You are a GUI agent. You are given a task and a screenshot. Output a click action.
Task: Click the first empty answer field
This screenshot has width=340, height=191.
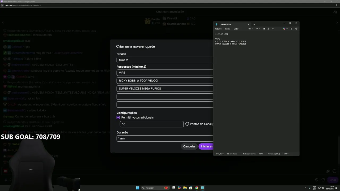pos(165,97)
